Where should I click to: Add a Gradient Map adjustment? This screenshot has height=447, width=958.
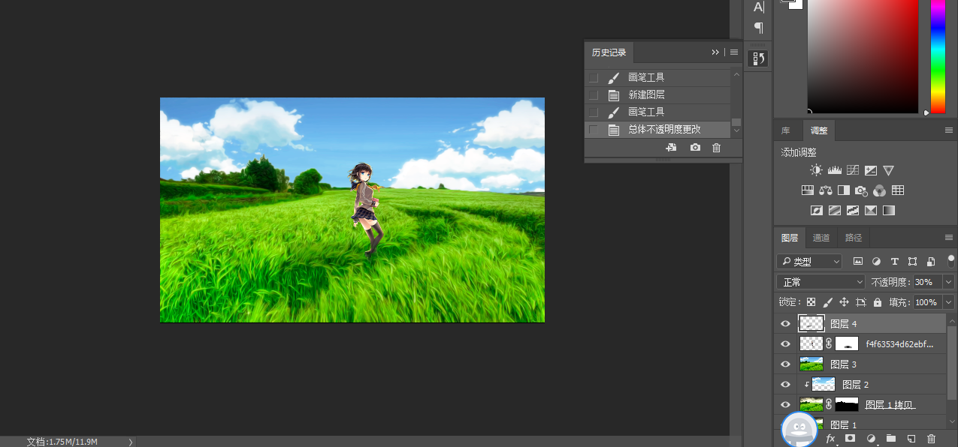[889, 211]
